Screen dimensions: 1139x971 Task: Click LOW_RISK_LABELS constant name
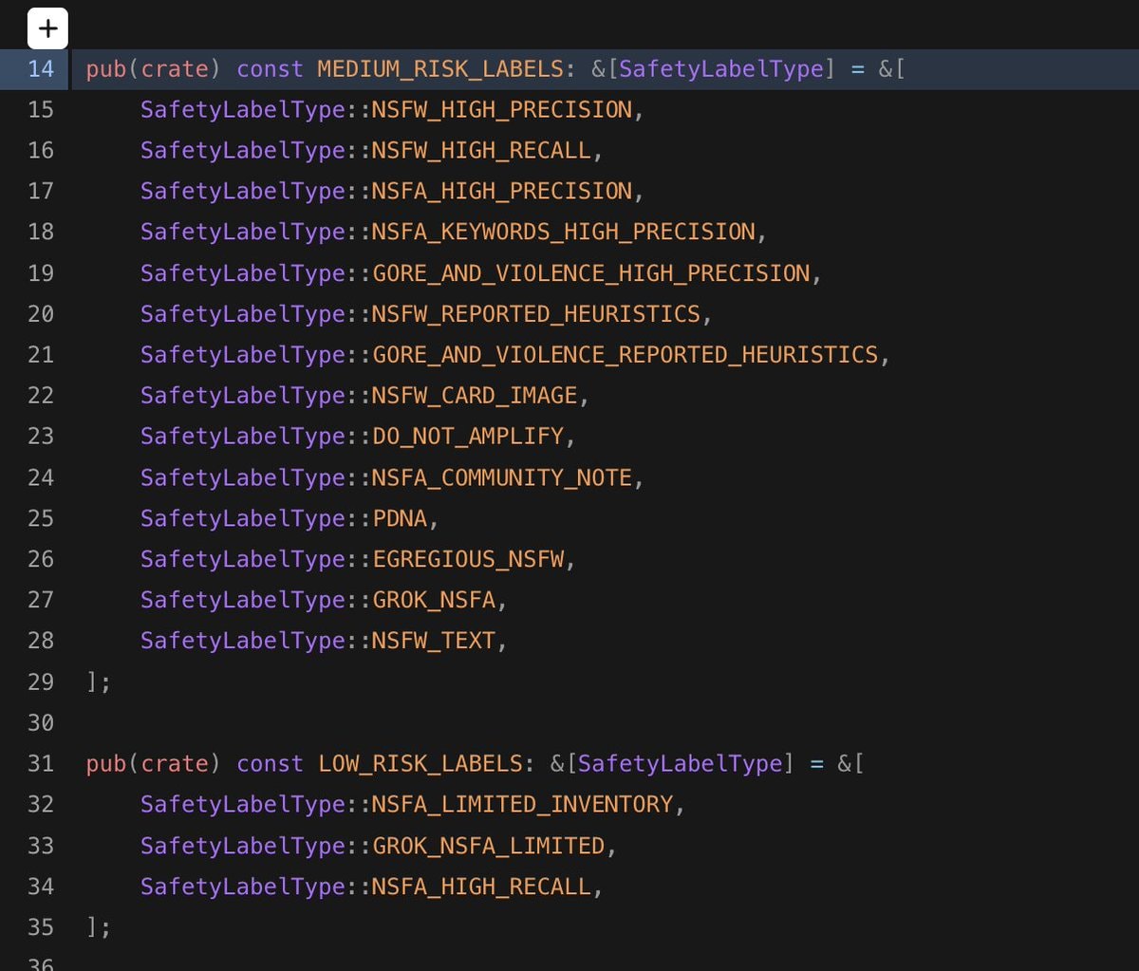420,764
